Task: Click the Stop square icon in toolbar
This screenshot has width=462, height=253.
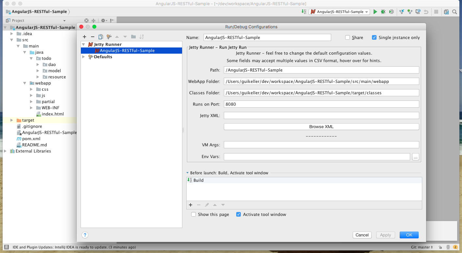Action: [436, 12]
